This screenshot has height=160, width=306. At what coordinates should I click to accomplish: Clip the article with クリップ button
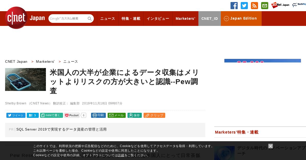(154, 115)
